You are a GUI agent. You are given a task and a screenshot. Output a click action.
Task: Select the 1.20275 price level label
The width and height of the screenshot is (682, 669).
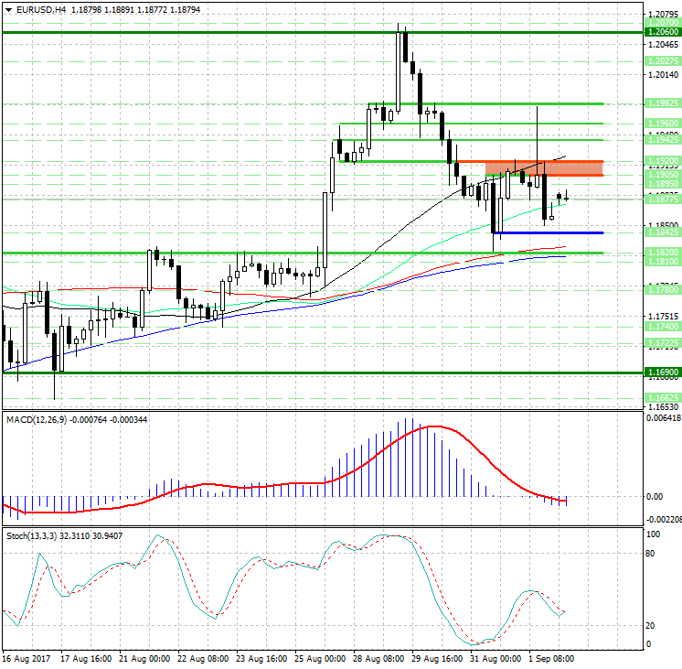tap(663, 61)
